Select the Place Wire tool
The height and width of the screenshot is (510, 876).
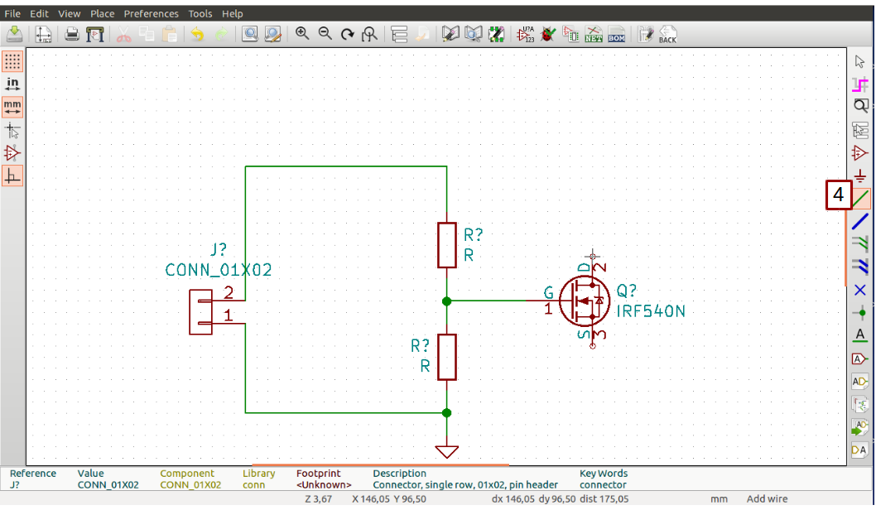(x=859, y=197)
